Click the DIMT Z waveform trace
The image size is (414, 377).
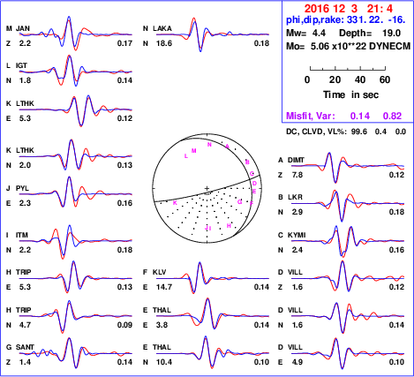click(x=348, y=167)
